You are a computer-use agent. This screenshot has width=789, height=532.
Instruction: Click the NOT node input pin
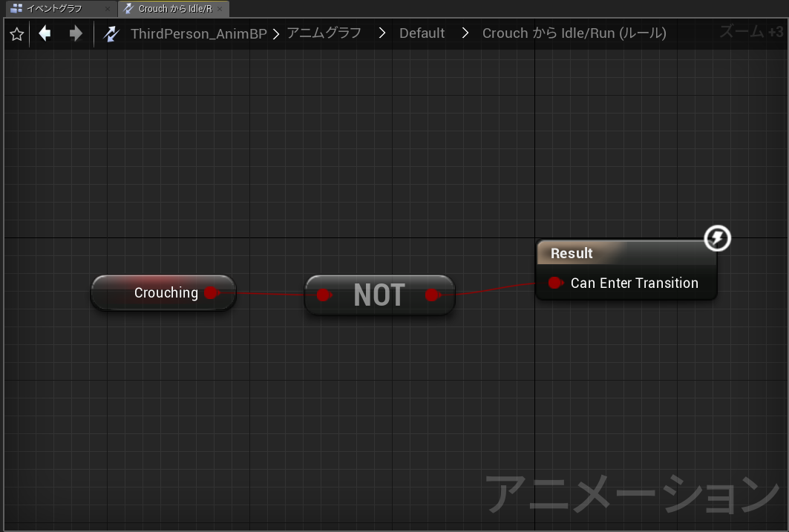(x=324, y=295)
